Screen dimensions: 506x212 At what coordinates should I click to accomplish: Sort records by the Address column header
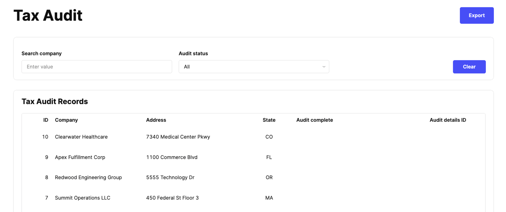click(156, 120)
